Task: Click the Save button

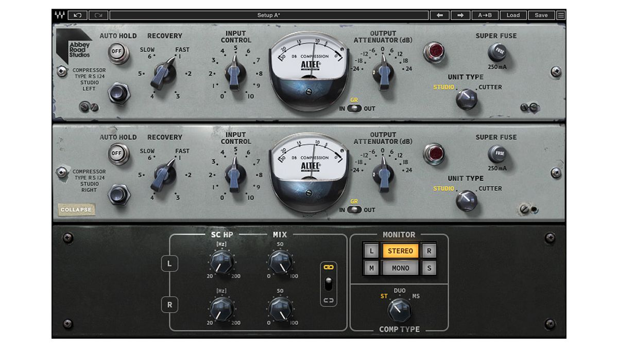Action: [541, 15]
